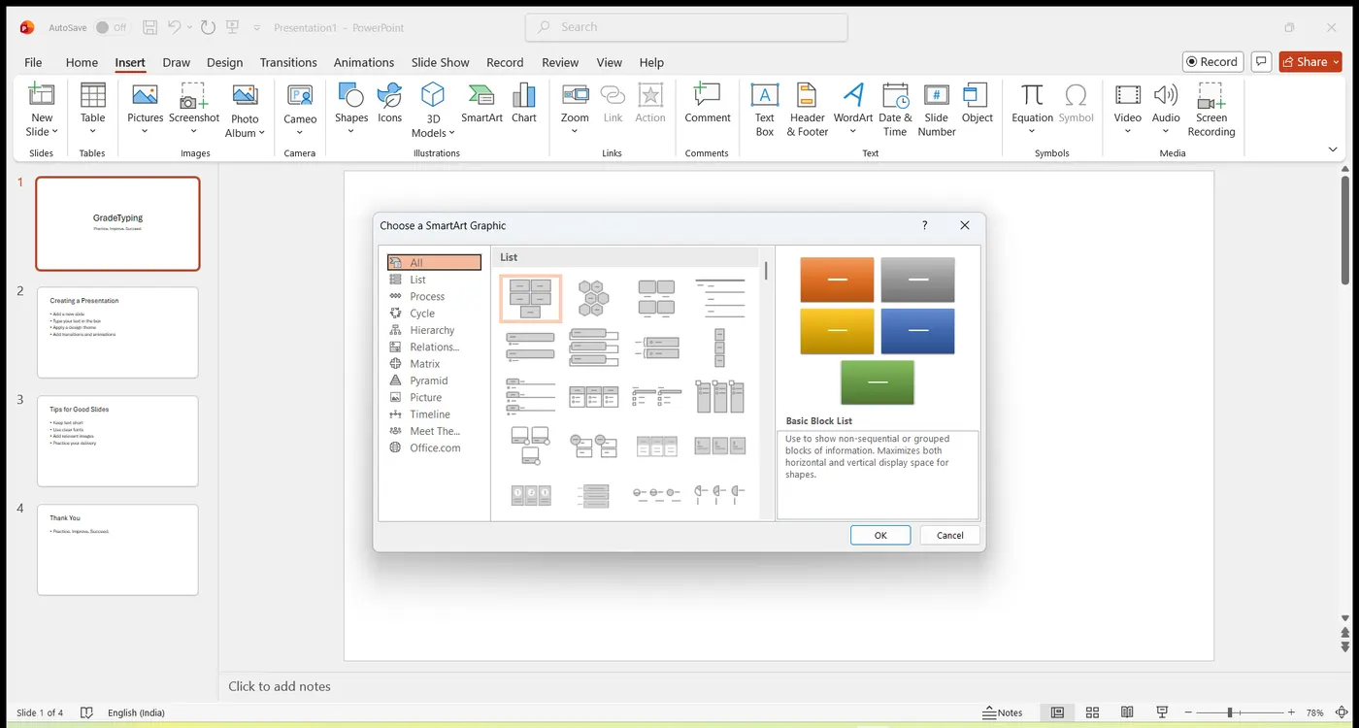This screenshot has height=728, width=1359.
Task: Click the Icons button in Illustrations
Action: click(x=390, y=103)
